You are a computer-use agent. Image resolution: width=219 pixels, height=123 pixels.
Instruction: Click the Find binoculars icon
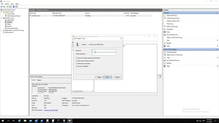click(x=165, y=32)
